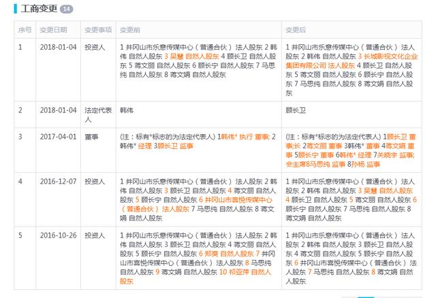Select the date 2016-10-26

[x=58, y=235]
